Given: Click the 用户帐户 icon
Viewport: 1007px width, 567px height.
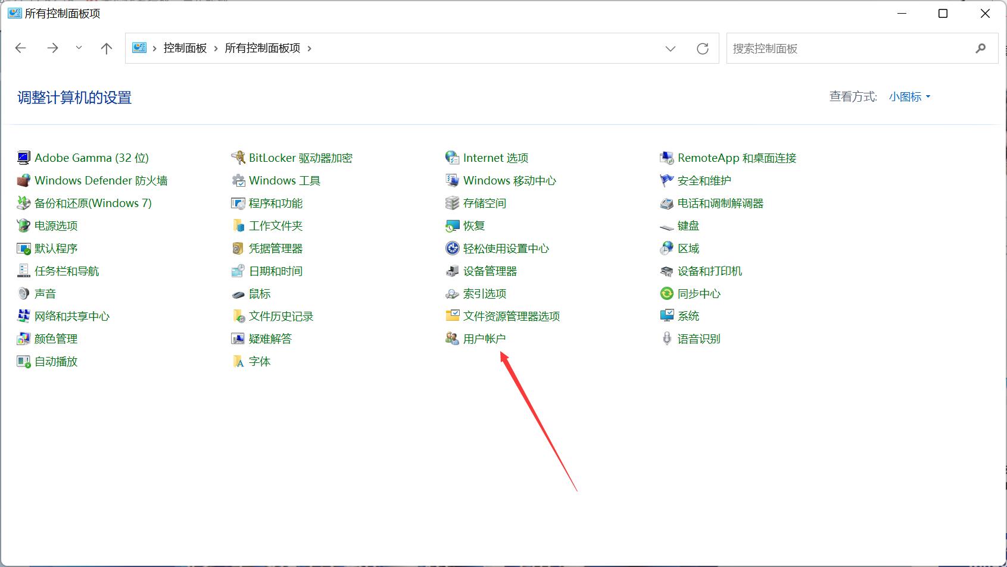Looking at the screenshot, I should coord(452,339).
